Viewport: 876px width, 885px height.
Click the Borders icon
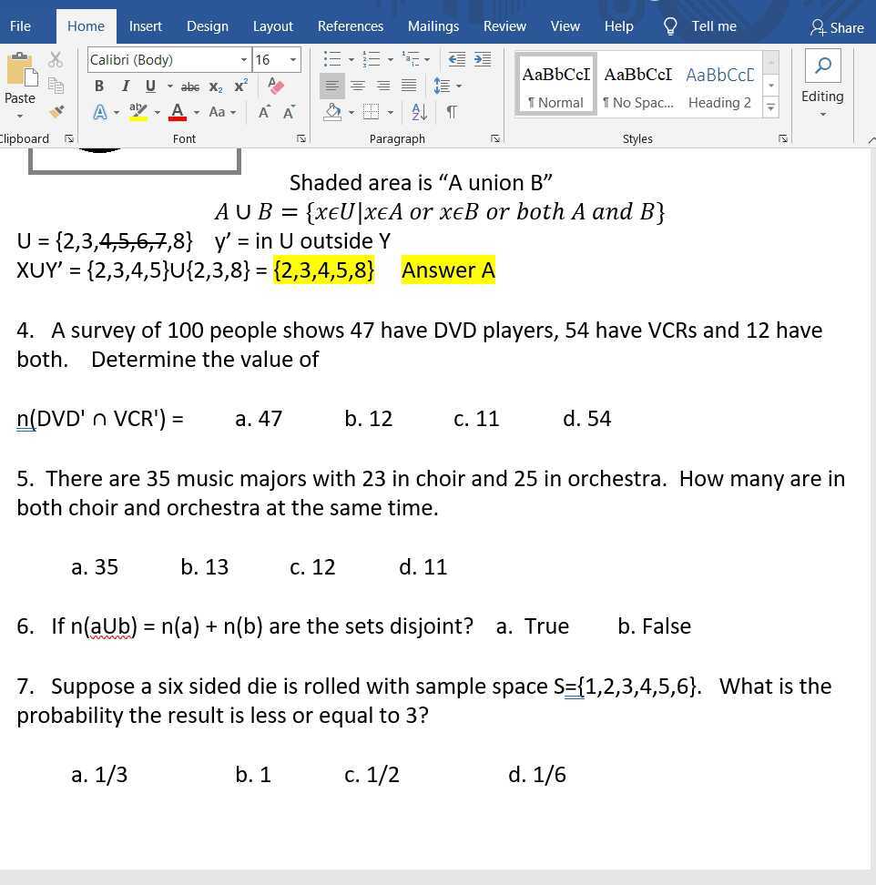pos(371,112)
